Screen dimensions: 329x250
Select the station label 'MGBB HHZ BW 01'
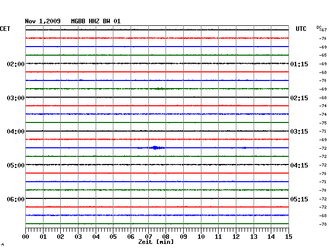[96, 21]
